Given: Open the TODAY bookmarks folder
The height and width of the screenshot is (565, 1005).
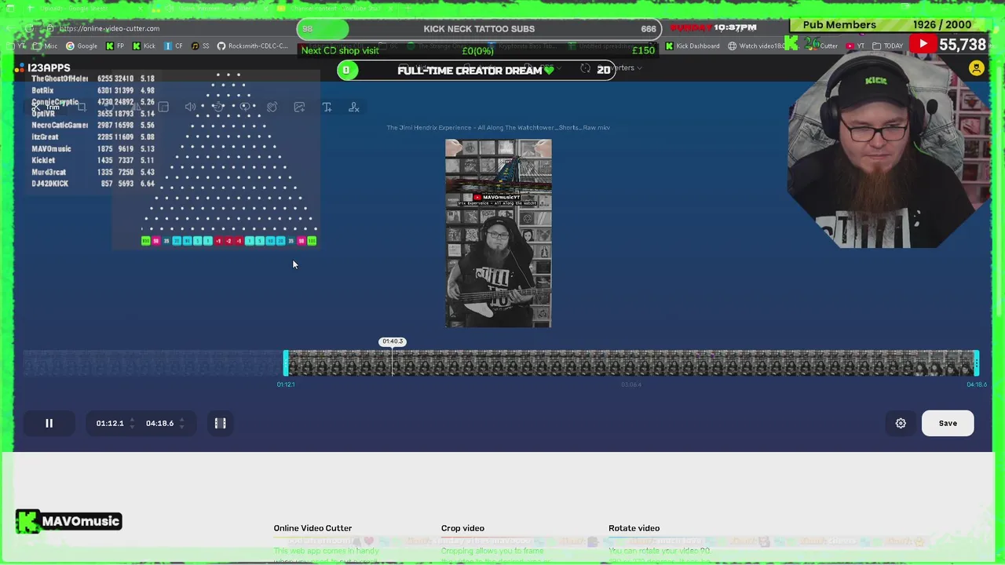Looking at the screenshot, I should click(x=887, y=46).
